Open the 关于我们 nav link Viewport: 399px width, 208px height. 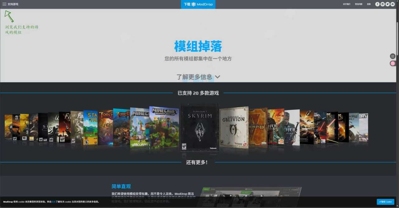coord(347,4)
